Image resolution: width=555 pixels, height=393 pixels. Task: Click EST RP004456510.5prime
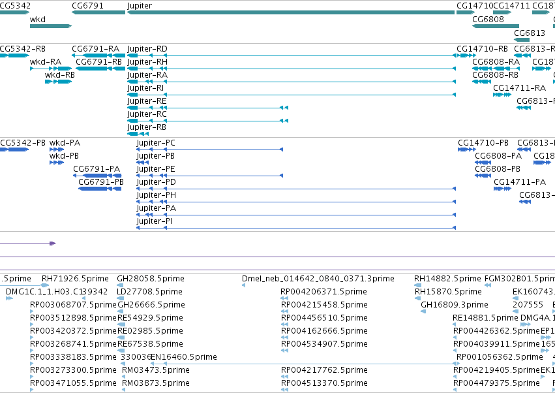click(x=324, y=318)
